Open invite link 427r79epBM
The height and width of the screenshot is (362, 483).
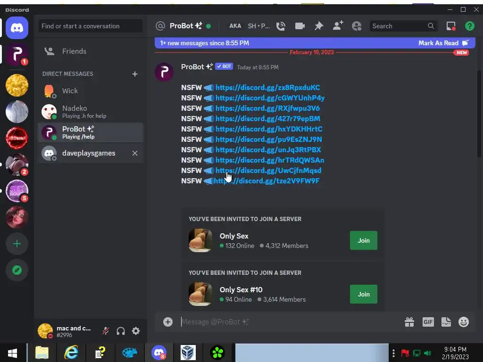tap(268, 118)
